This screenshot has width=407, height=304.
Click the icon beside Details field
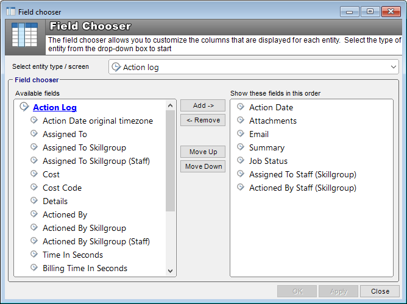[34, 200]
